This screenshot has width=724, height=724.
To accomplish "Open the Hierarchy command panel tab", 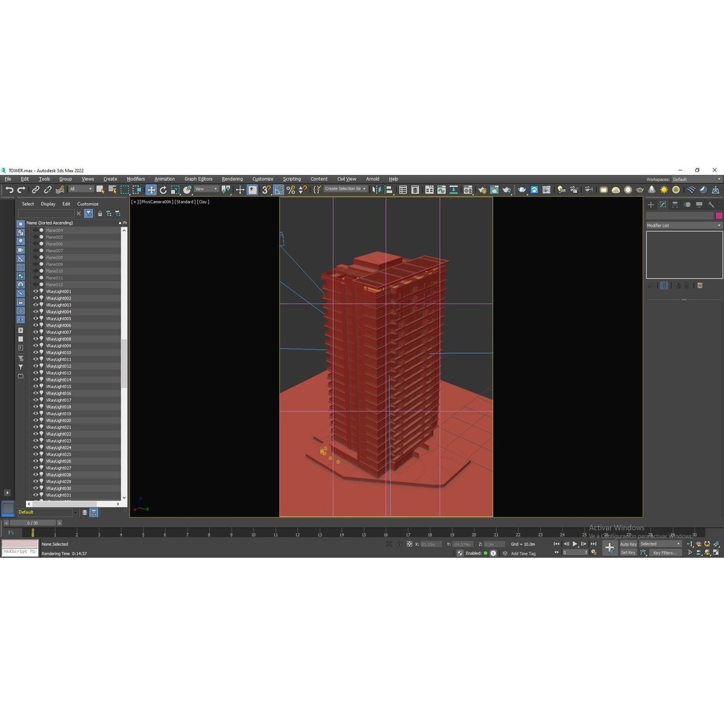I will pos(675,204).
